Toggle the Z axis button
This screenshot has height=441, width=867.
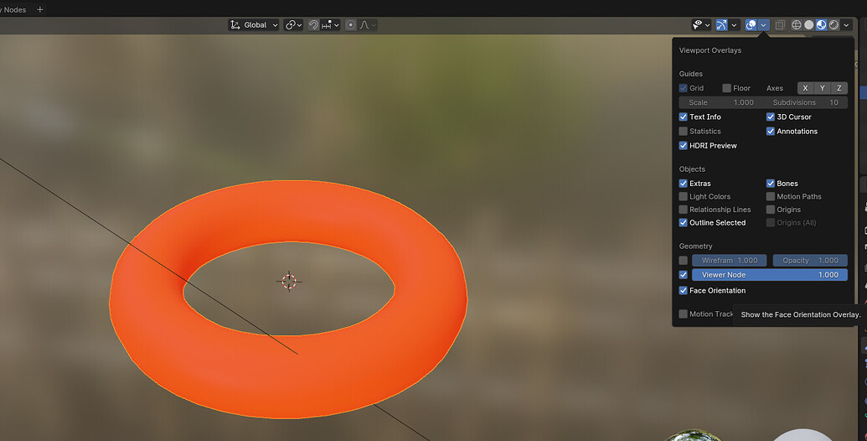click(x=839, y=88)
